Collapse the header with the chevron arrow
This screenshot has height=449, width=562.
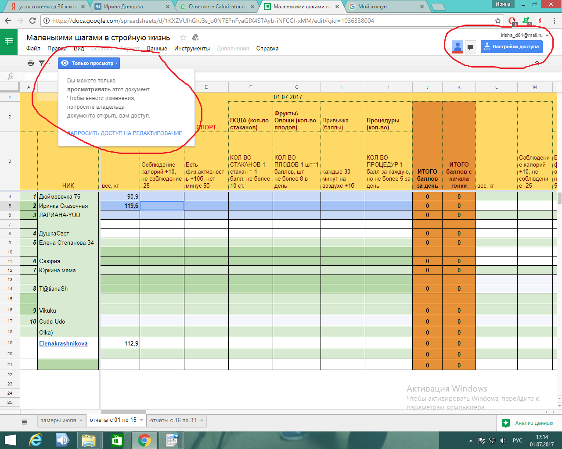click(x=537, y=63)
